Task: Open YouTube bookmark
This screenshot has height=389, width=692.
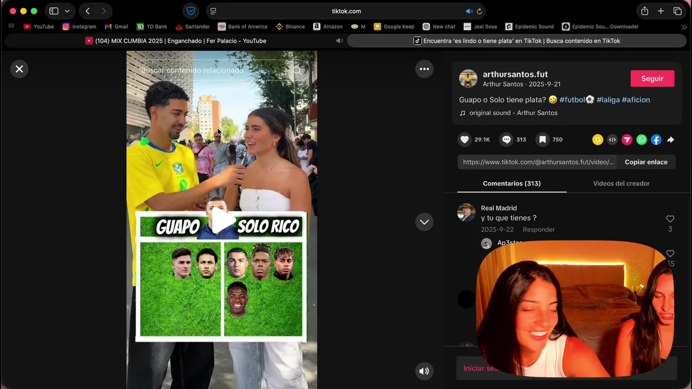Action: (38, 26)
